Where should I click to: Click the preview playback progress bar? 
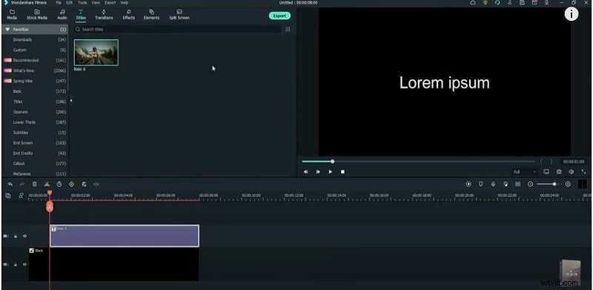[418, 162]
